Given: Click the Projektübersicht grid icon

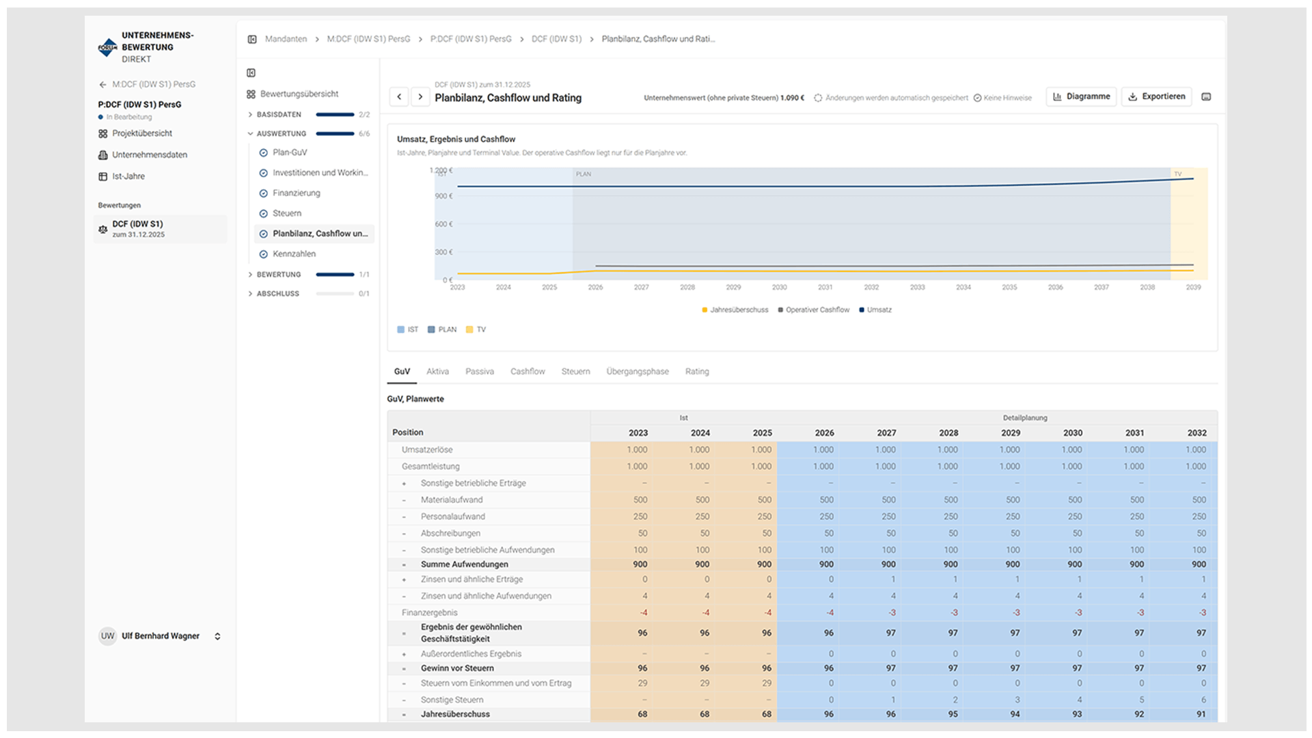Looking at the screenshot, I should tap(102, 133).
